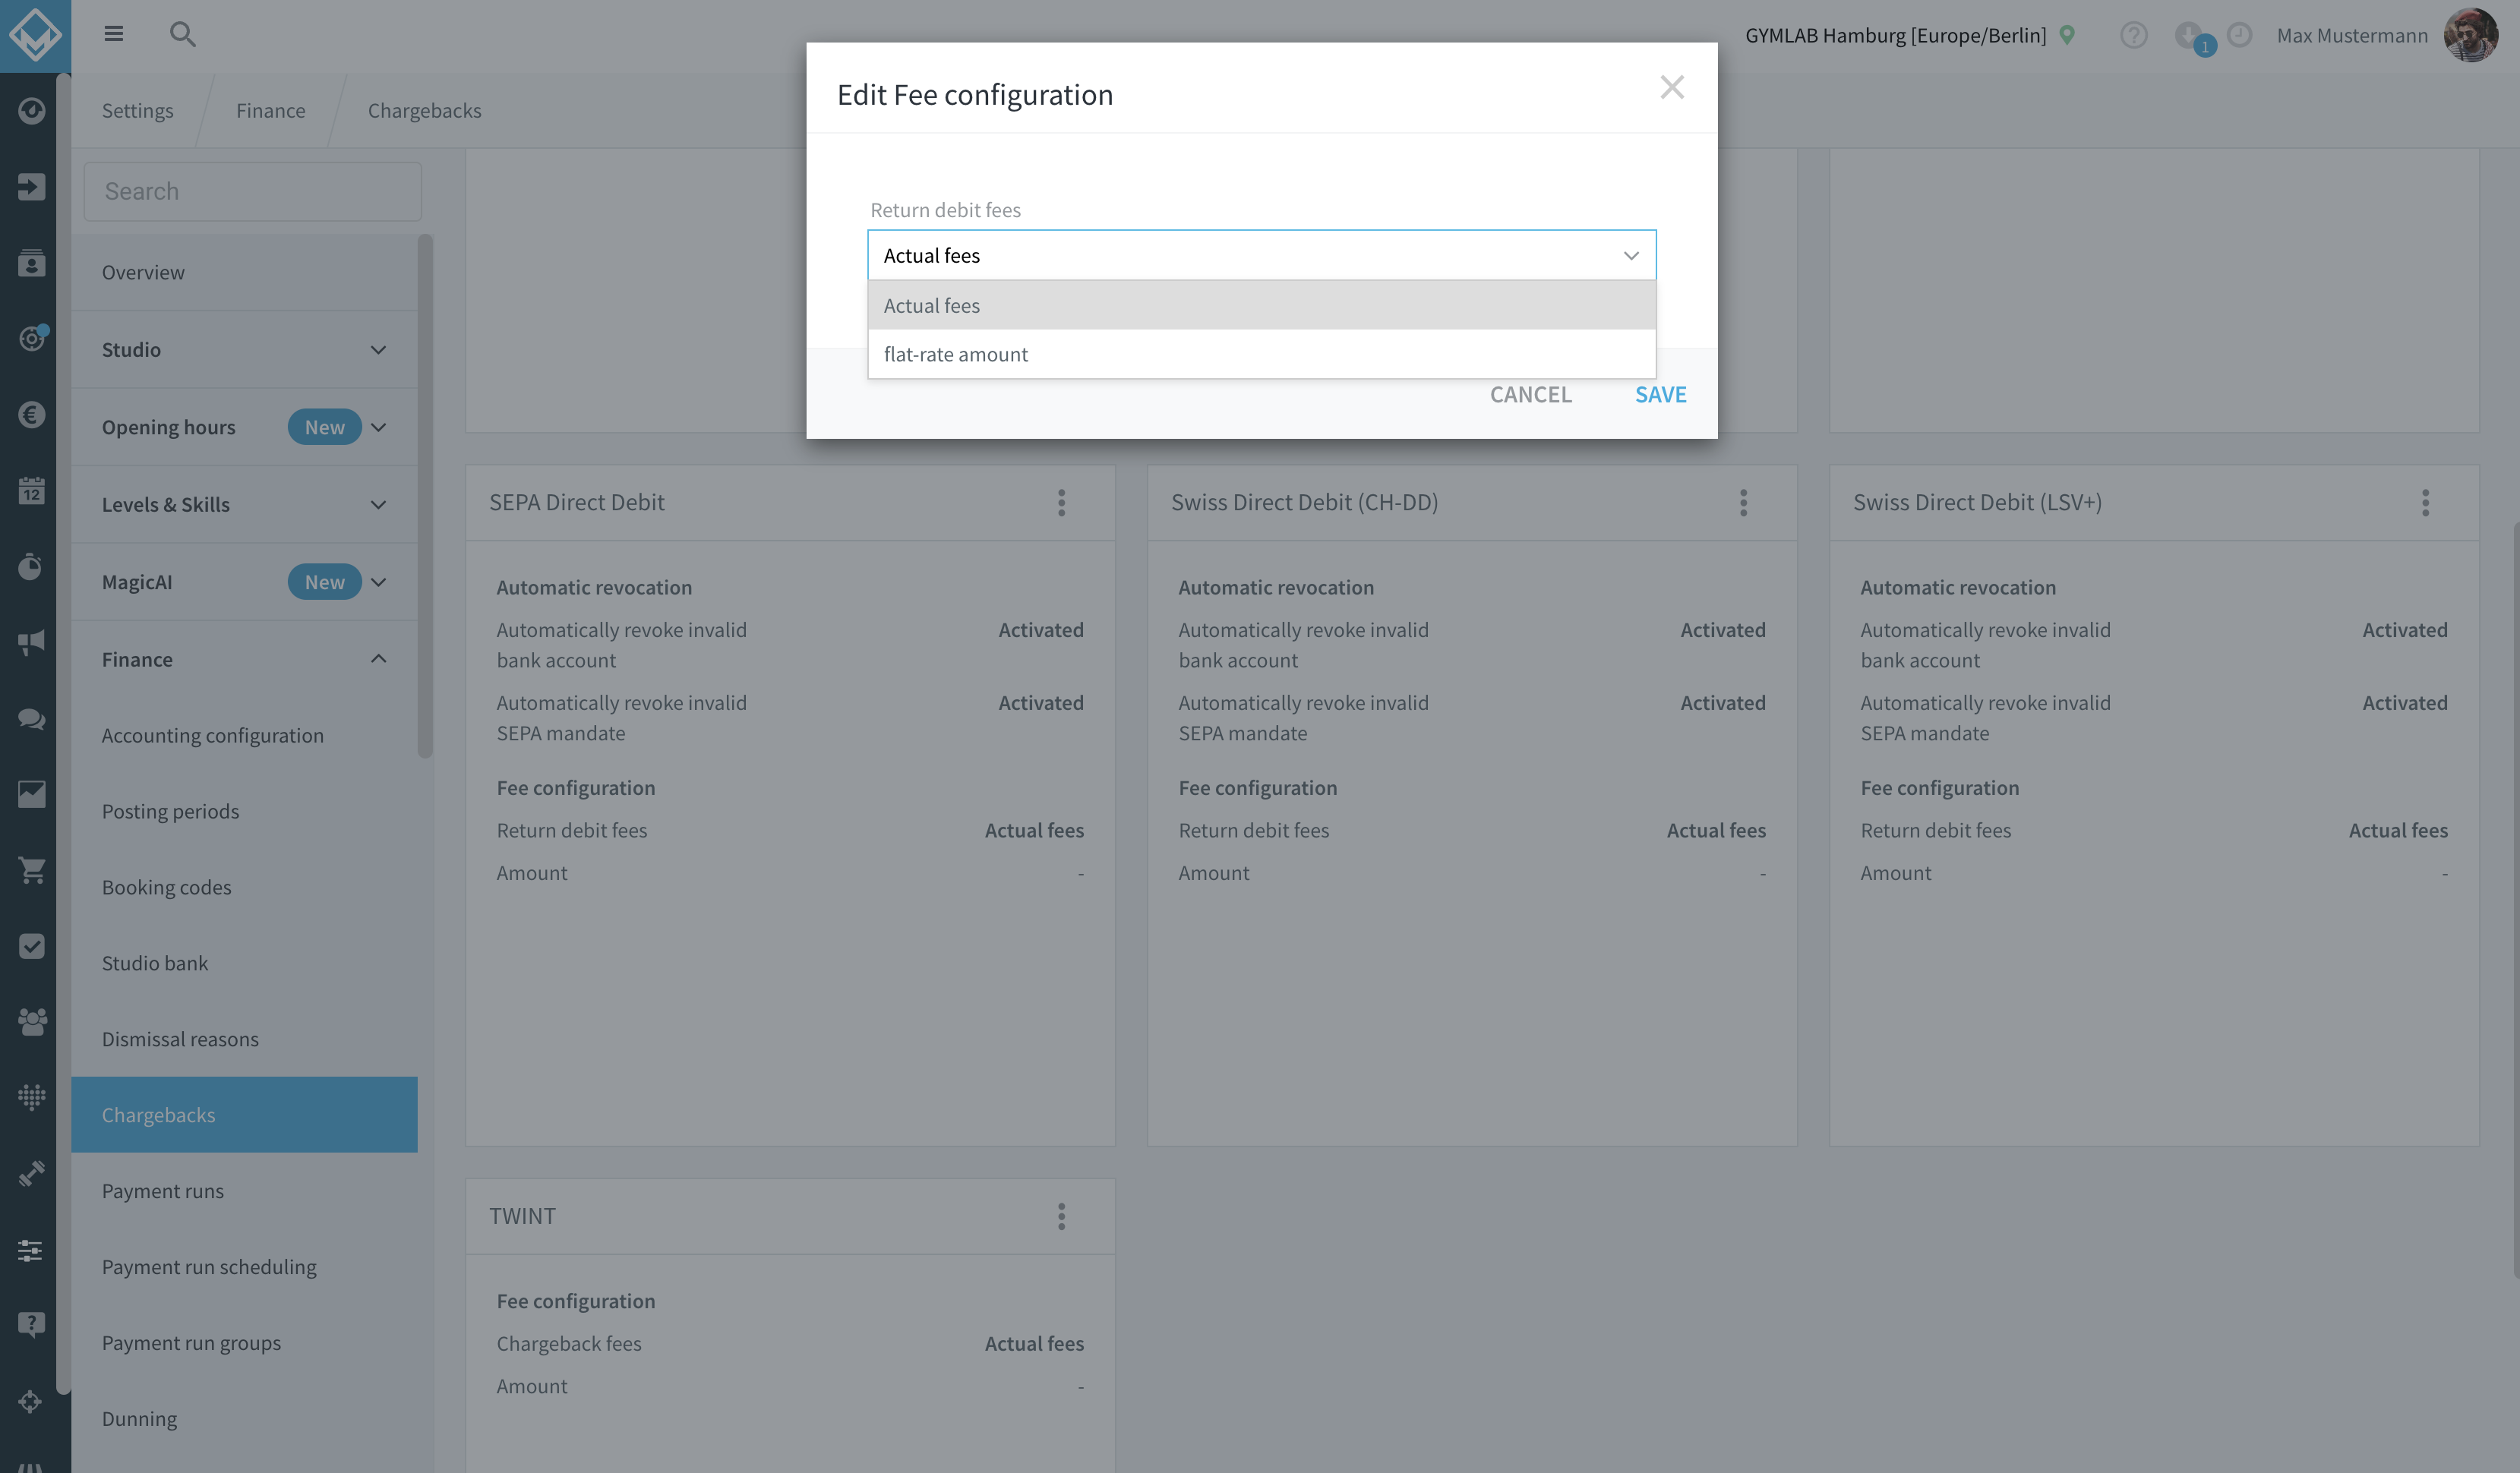Click Settings breadcrumb
Image resolution: width=2520 pixels, height=1473 pixels.
[137, 110]
